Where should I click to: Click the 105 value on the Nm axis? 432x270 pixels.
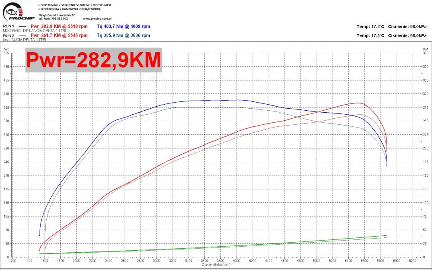pyautogui.click(x=6, y=216)
